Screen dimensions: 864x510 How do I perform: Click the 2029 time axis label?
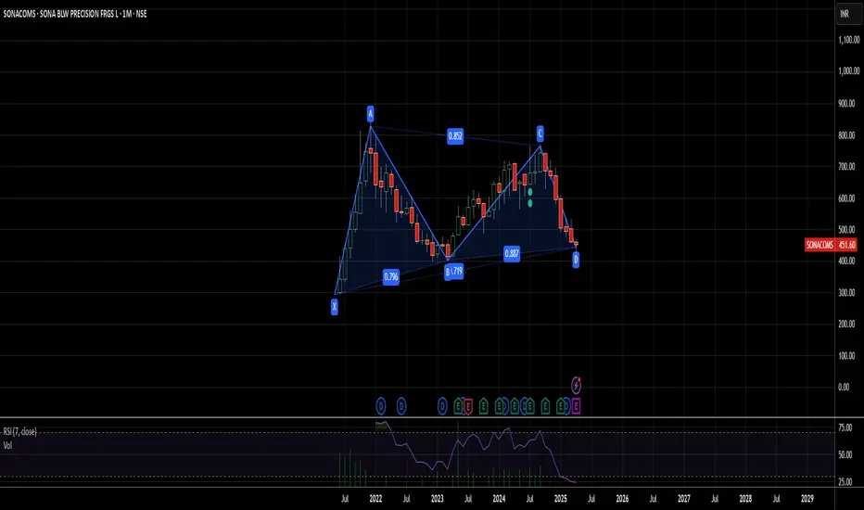807,499
